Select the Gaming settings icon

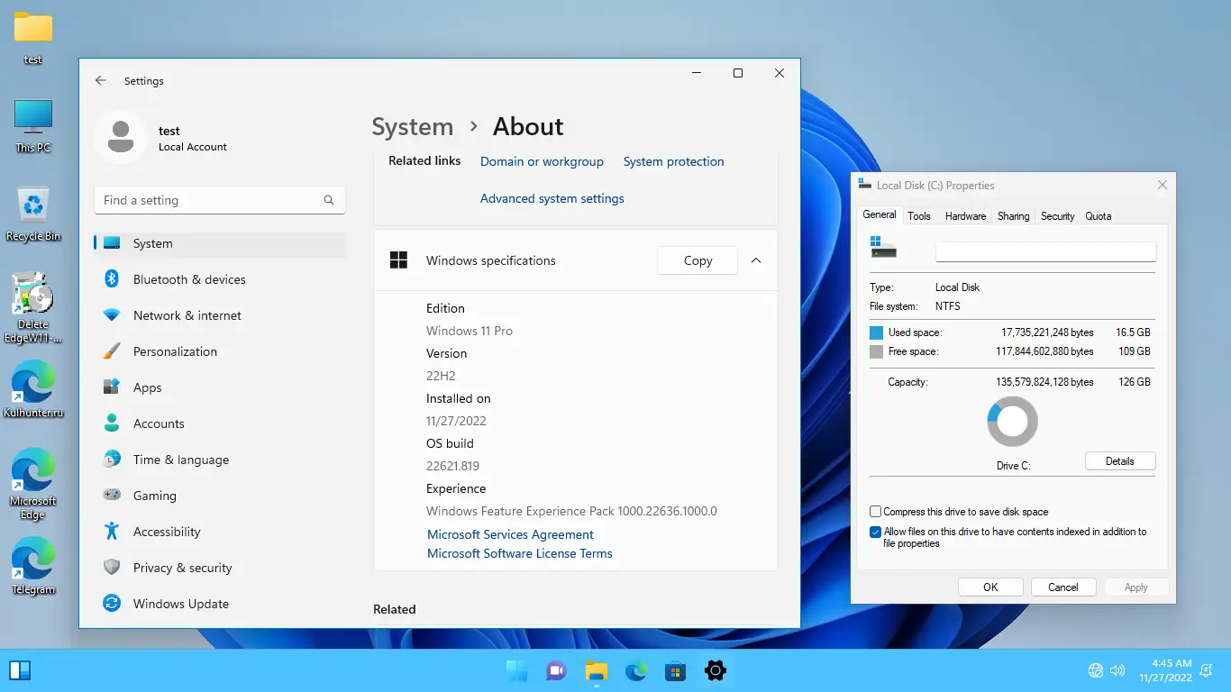coord(112,496)
